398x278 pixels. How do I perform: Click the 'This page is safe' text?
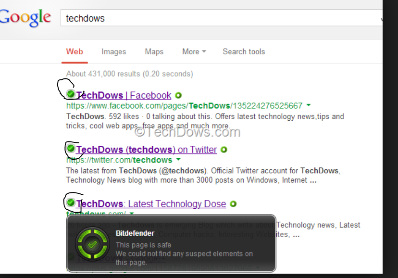pos(143,245)
